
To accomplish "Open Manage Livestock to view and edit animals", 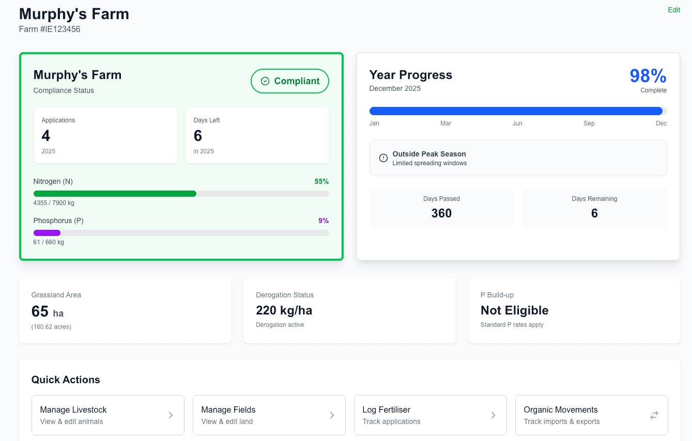I will tap(107, 415).
